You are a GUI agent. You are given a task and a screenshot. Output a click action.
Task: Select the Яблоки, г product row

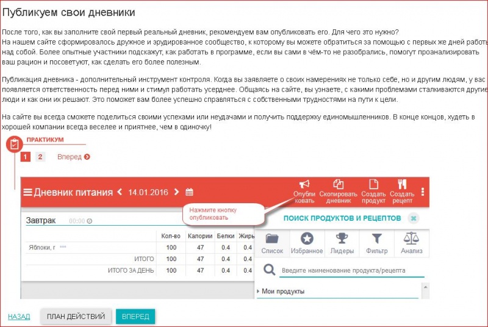click(x=140, y=247)
